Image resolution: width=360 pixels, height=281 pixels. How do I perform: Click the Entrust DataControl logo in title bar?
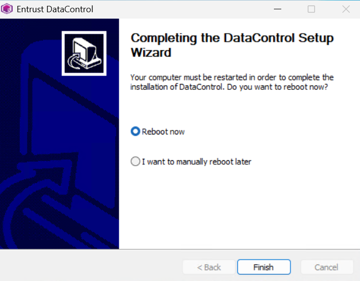pyautogui.click(x=7, y=9)
